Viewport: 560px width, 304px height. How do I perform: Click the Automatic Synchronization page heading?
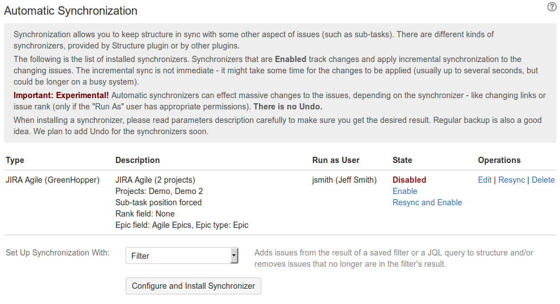[x=71, y=11]
